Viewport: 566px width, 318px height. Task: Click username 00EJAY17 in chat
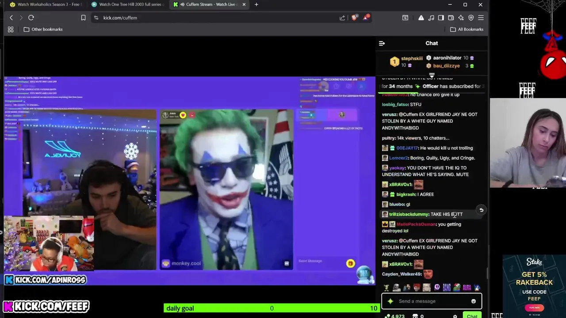click(407, 148)
